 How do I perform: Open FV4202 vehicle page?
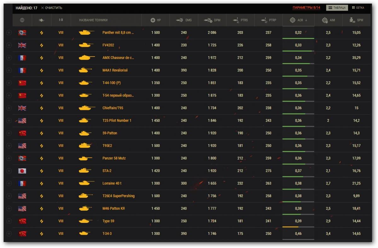pos(108,45)
